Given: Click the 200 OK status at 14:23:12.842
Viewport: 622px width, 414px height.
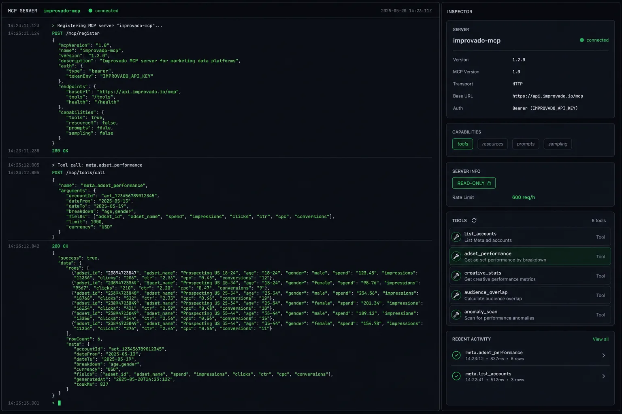Looking at the screenshot, I should (x=60, y=246).
